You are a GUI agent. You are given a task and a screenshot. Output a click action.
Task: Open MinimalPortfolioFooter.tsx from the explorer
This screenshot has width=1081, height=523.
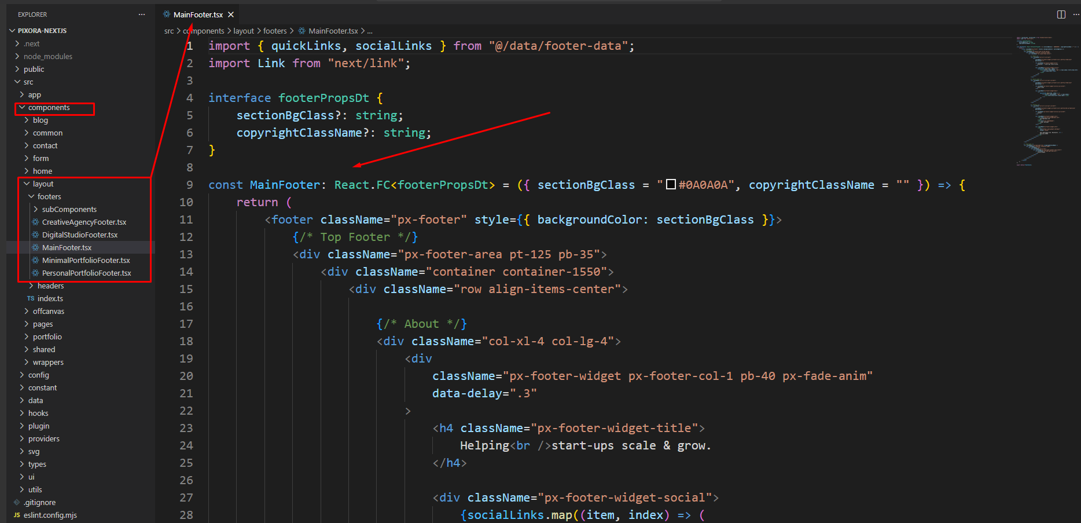tap(86, 261)
